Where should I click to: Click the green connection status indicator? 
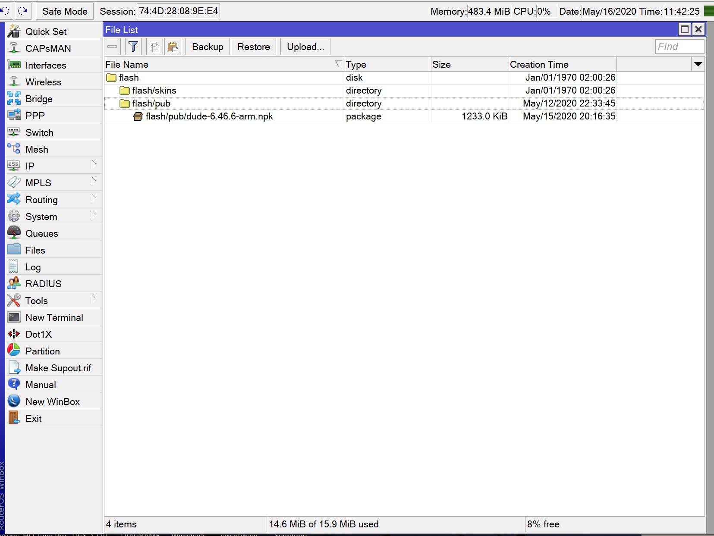click(x=709, y=11)
